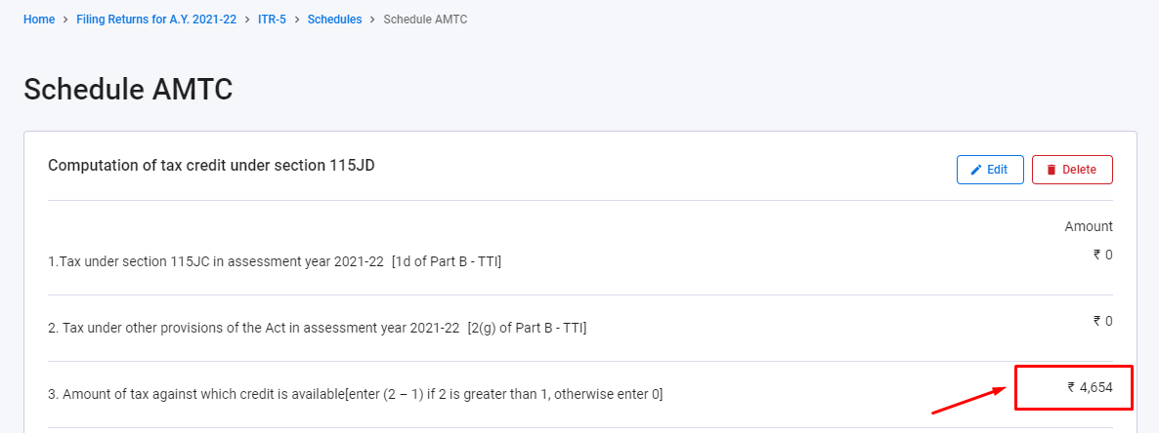Click the current Schedule AMTC breadcrumb text
This screenshot has width=1159, height=433.
[426, 20]
